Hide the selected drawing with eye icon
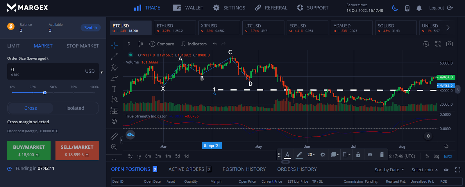Viewport: 465px width, 187px height. (x=370, y=155)
